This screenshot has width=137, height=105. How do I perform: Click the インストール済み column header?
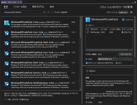point(115,29)
